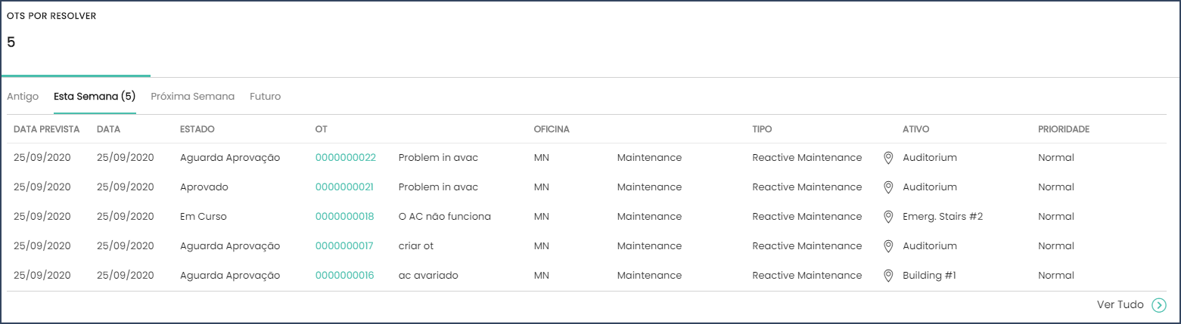
Task: Click location pin in work order 0000000021 row
Action: [x=889, y=187]
